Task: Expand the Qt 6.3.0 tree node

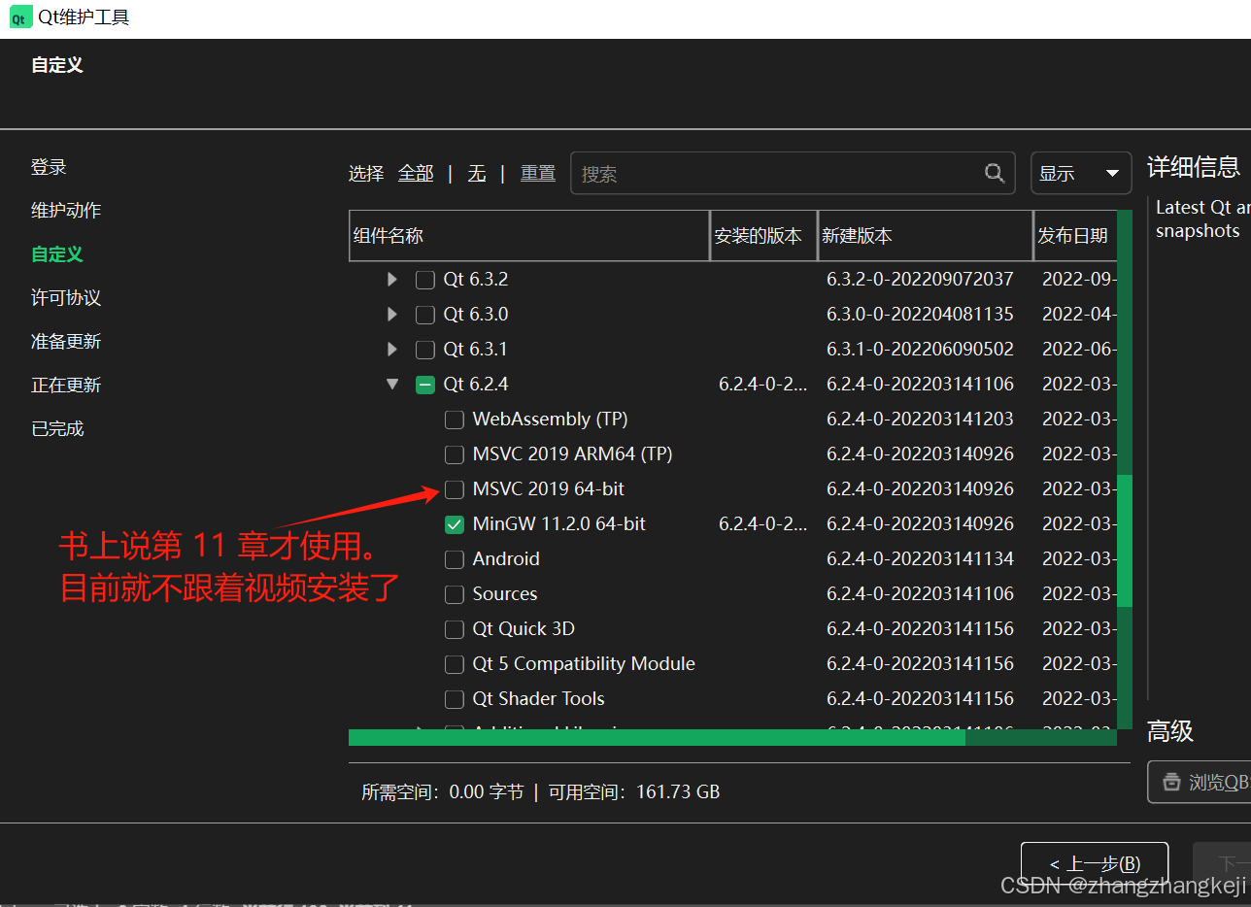Action: pos(392,315)
